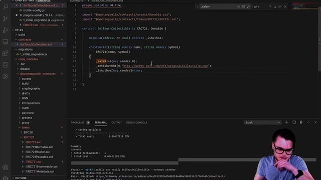Open ERC721Holder.sol file
The width and height of the screenshot is (321, 180).
point(37,152)
